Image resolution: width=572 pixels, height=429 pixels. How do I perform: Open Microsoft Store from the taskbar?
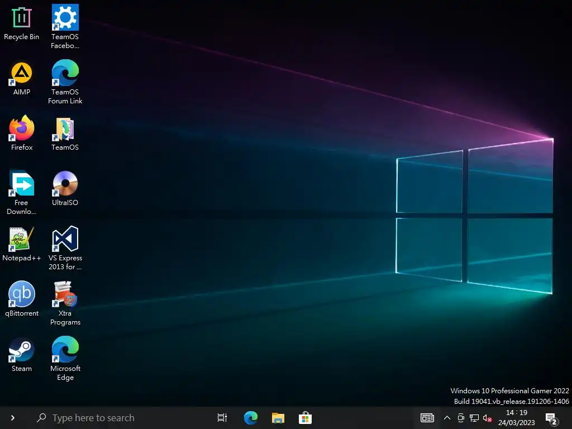(305, 418)
